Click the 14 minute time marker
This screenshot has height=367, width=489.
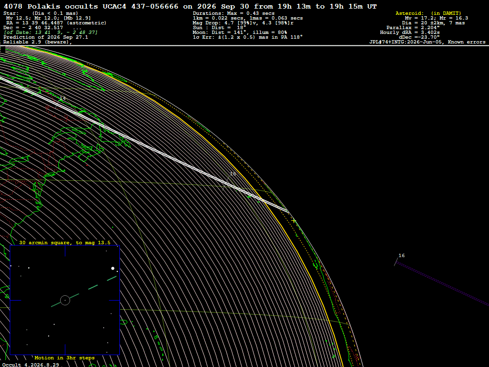click(x=63, y=98)
